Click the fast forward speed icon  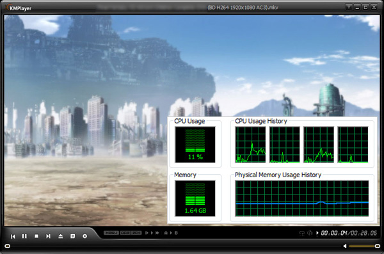157,233
